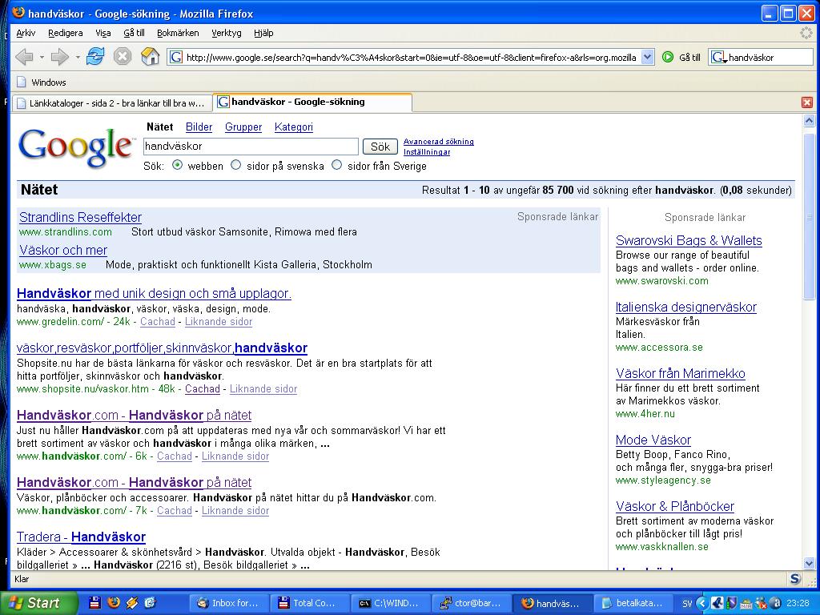Open Cachad link for gredelin.com result
Image resolution: width=820 pixels, height=615 pixels.
click(x=158, y=322)
